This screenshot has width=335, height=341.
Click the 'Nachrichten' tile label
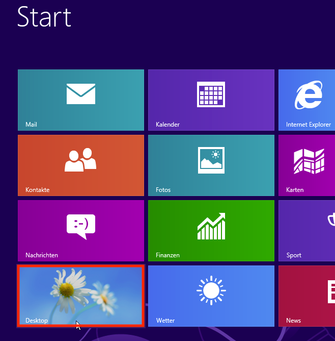pyautogui.click(x=42, y=255)
